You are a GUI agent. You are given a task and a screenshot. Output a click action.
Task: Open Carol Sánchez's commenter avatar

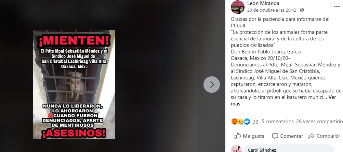click(236, 149)
